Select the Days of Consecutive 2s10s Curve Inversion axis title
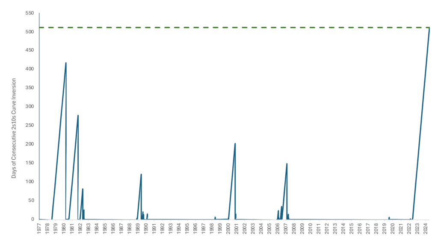Image resolution: width=438 pixels, height=246 pixels. click(14, 128)
